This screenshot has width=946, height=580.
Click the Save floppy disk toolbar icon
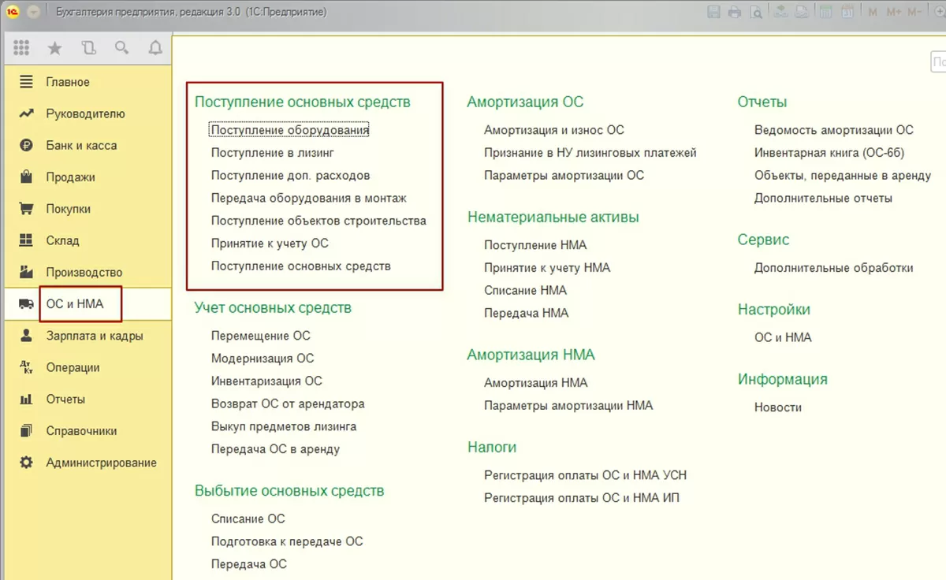click(713, 12)
